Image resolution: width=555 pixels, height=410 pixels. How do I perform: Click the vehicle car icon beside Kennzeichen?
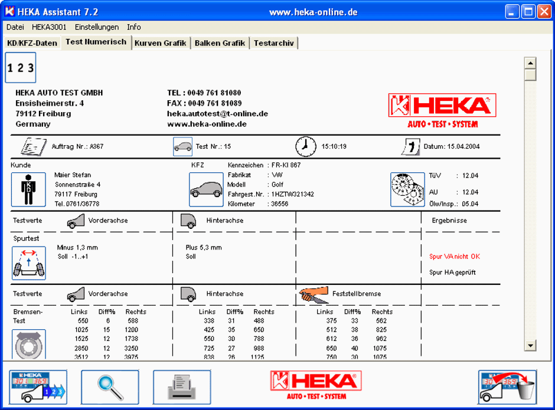pyautogui.click(x=206, y=189)
